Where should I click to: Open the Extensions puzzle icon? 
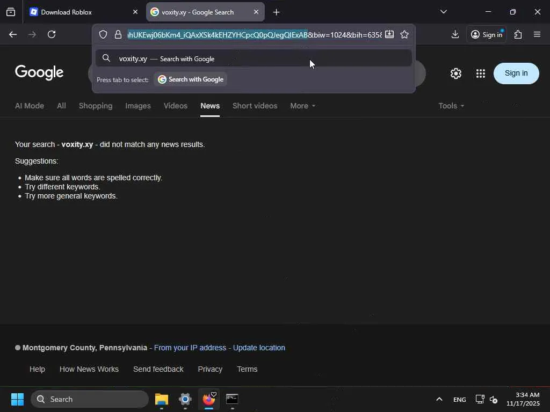pyautogui.click(x=518, y=34)
